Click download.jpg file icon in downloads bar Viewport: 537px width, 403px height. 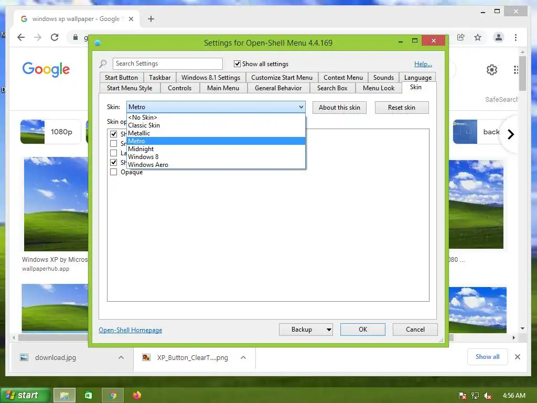pyautogui.click(x=24, y=357)
